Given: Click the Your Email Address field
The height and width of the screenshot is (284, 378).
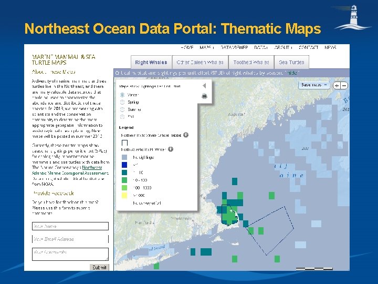Looking at the screenshot, I should click(70, 239).
